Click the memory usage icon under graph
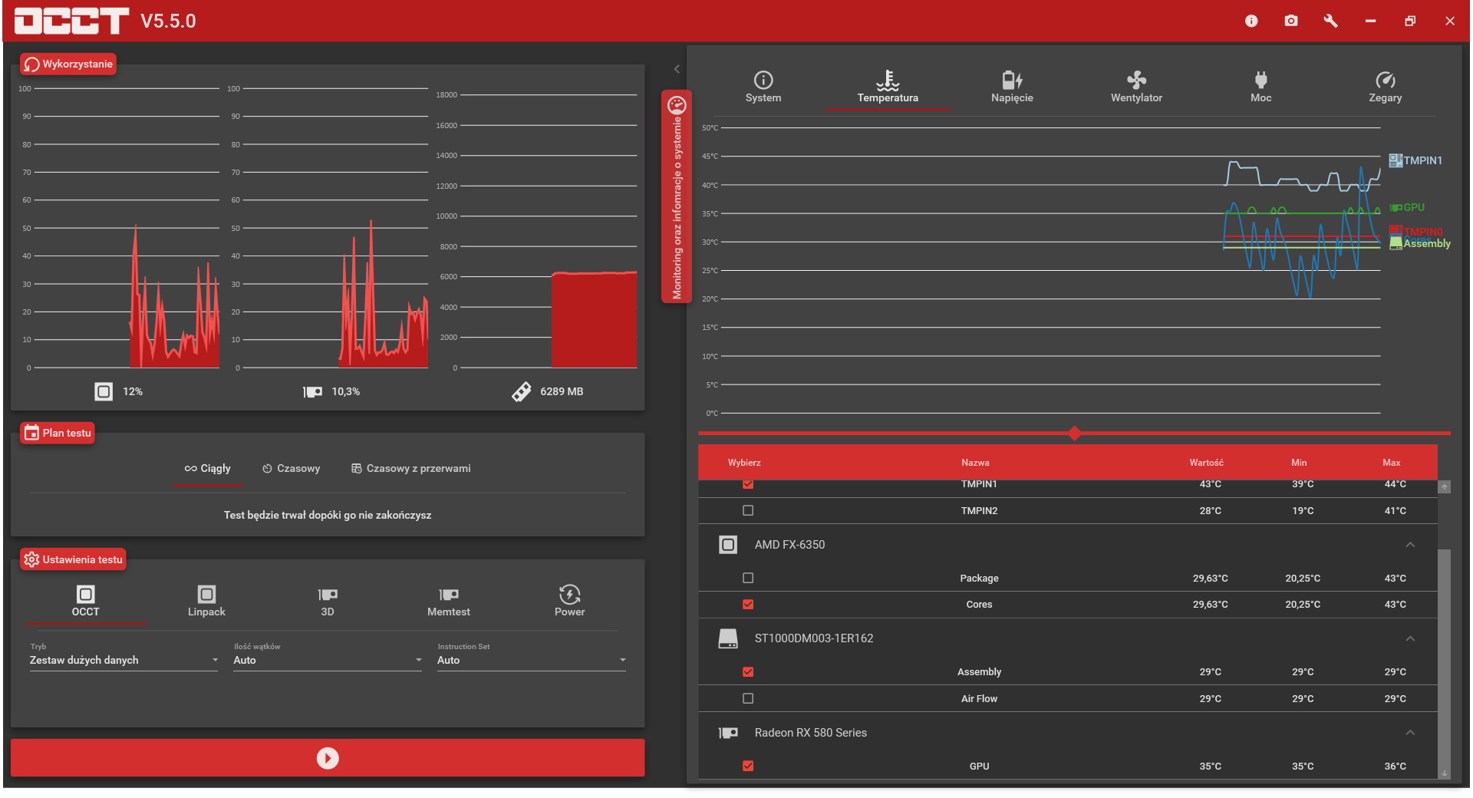 [x=521, y=391]
